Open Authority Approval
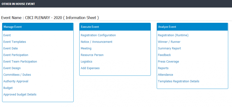This screenshot has height=107, width=232. [16, 81]
